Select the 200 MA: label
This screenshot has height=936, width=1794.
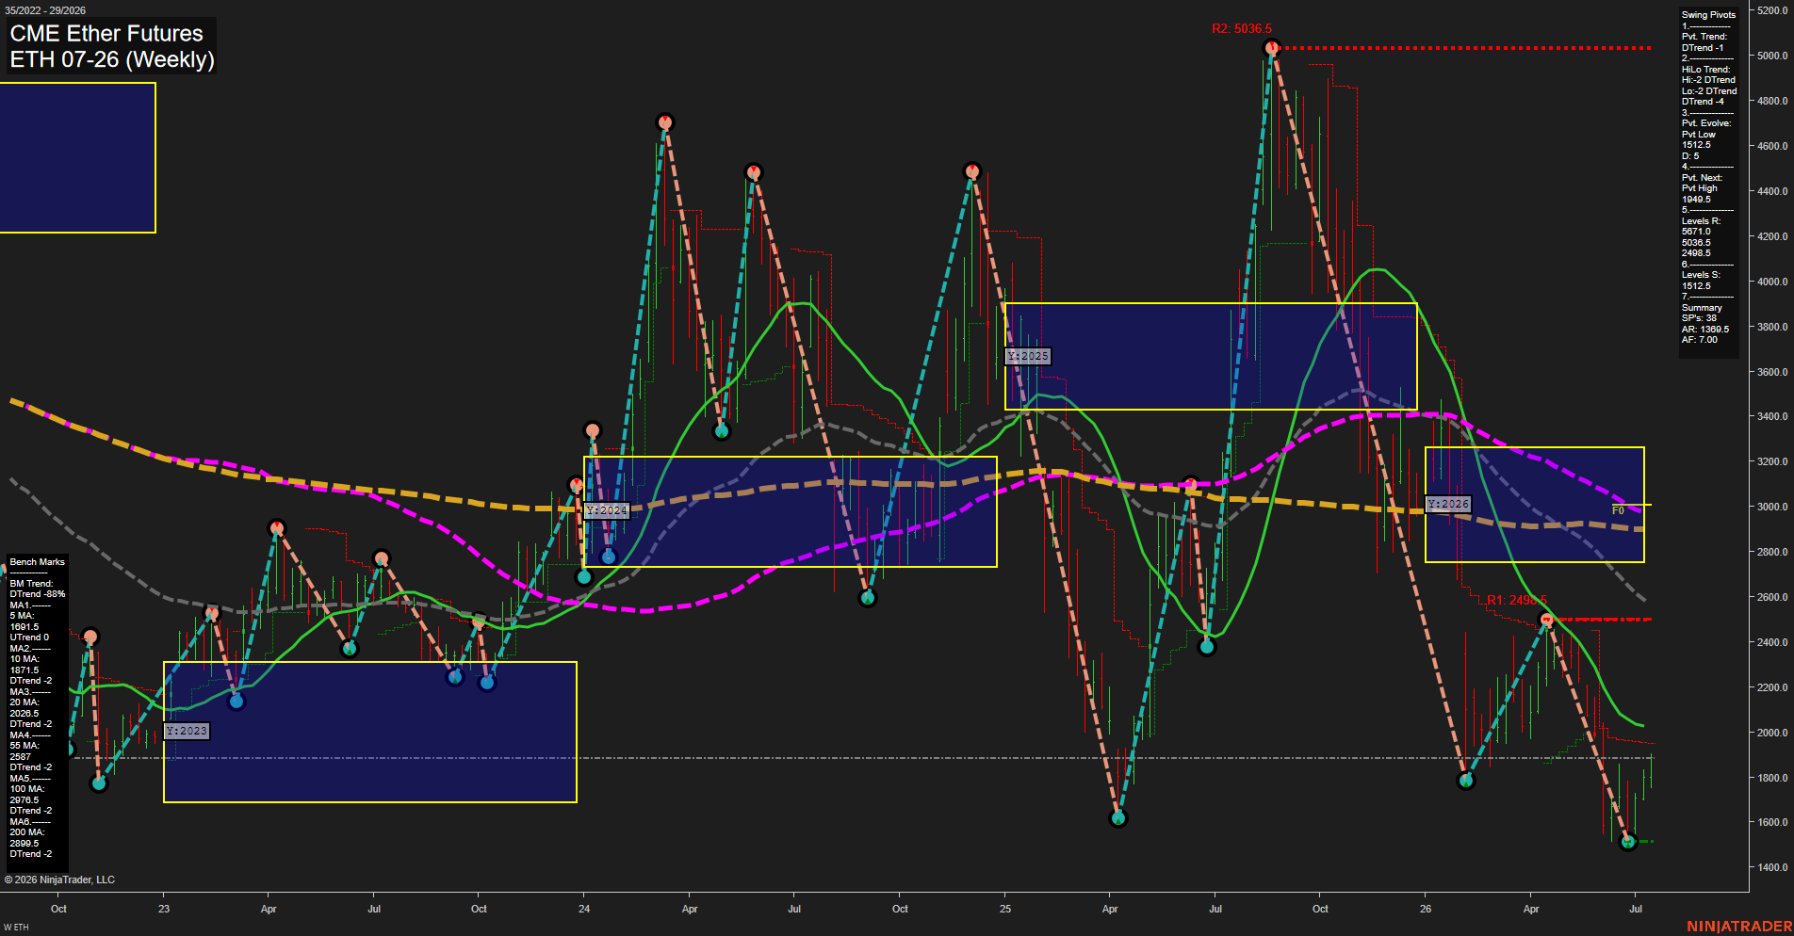(27, 832)
